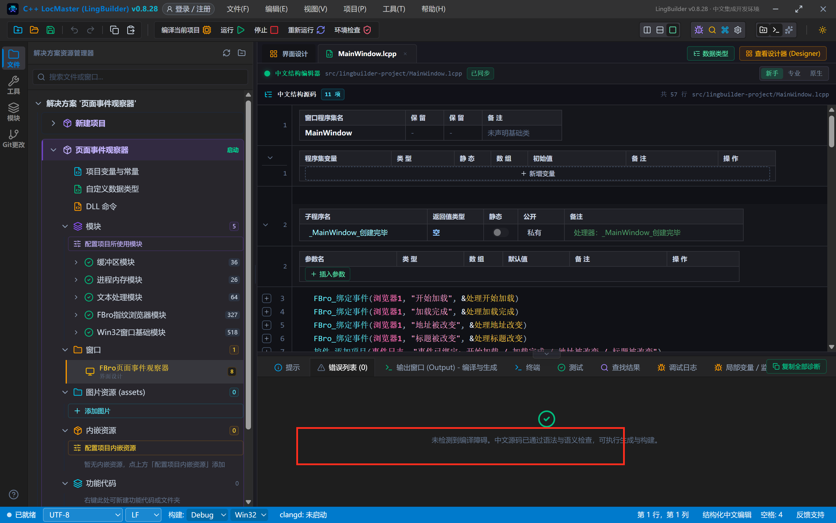The width and height of the screenshot is (836, 523).
Task: Open the Git更改 sidebar panel
Action: tap(13, 139)
